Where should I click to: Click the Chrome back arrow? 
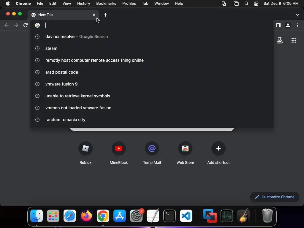pyautogui.click(x=7, y=25)
